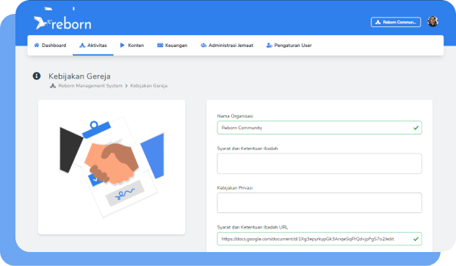Image resolution: width=456 pixels, height=266 pixels.
Task: Click the Konten play icon
Action: [123, 46]
